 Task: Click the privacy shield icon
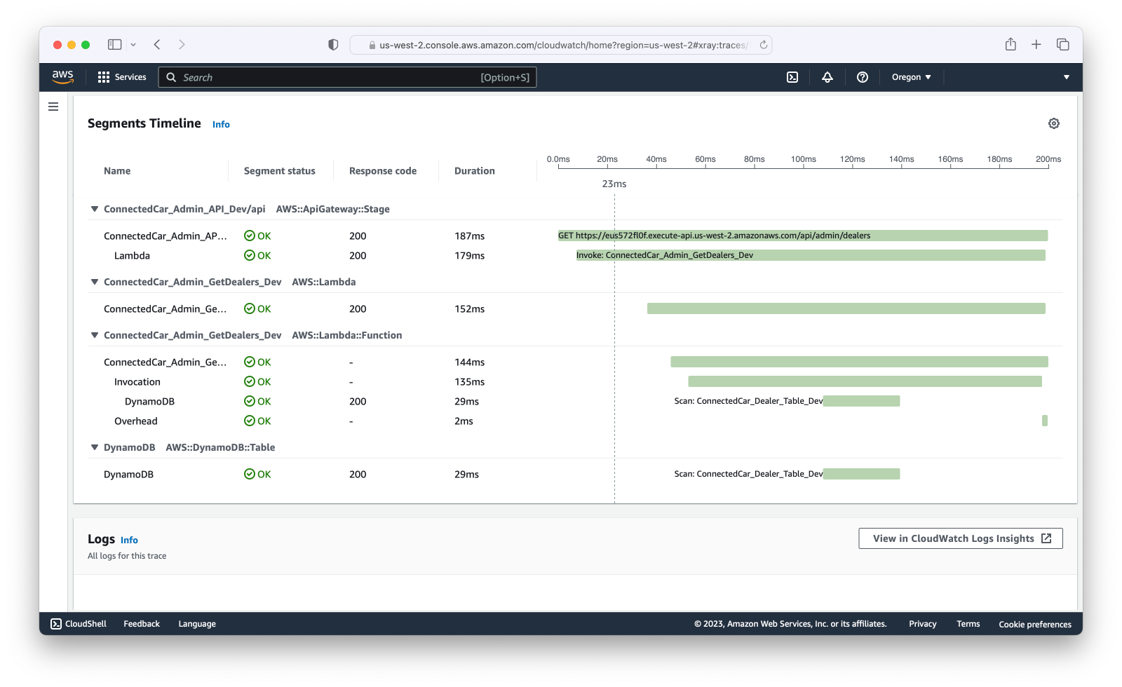[333, 44]
